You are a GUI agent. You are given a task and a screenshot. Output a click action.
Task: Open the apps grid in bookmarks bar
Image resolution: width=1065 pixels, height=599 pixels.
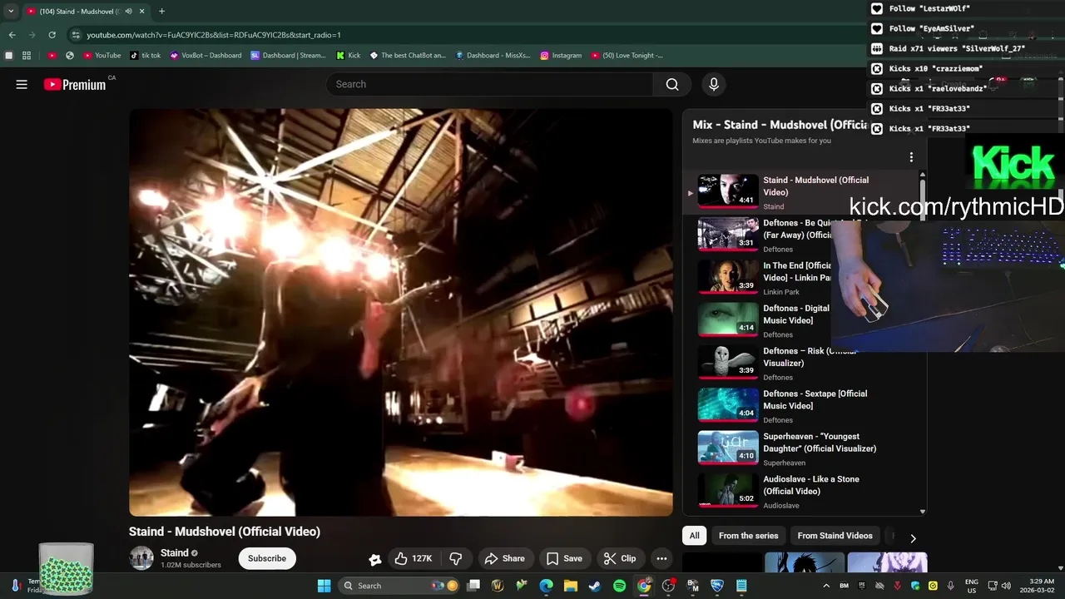click(27, 56)
